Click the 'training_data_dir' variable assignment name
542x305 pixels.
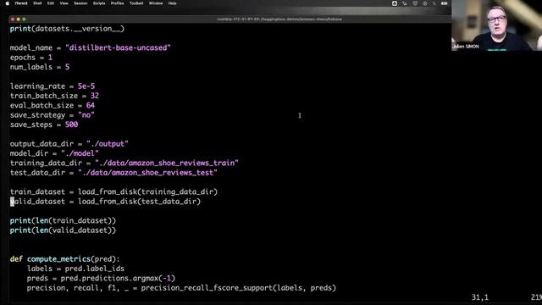coord(46,163)
